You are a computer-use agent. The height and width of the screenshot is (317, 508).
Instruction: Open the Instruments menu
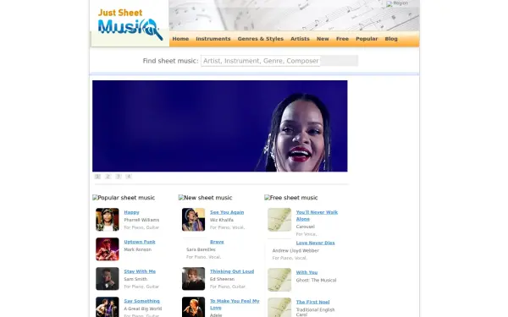[213, 39]
